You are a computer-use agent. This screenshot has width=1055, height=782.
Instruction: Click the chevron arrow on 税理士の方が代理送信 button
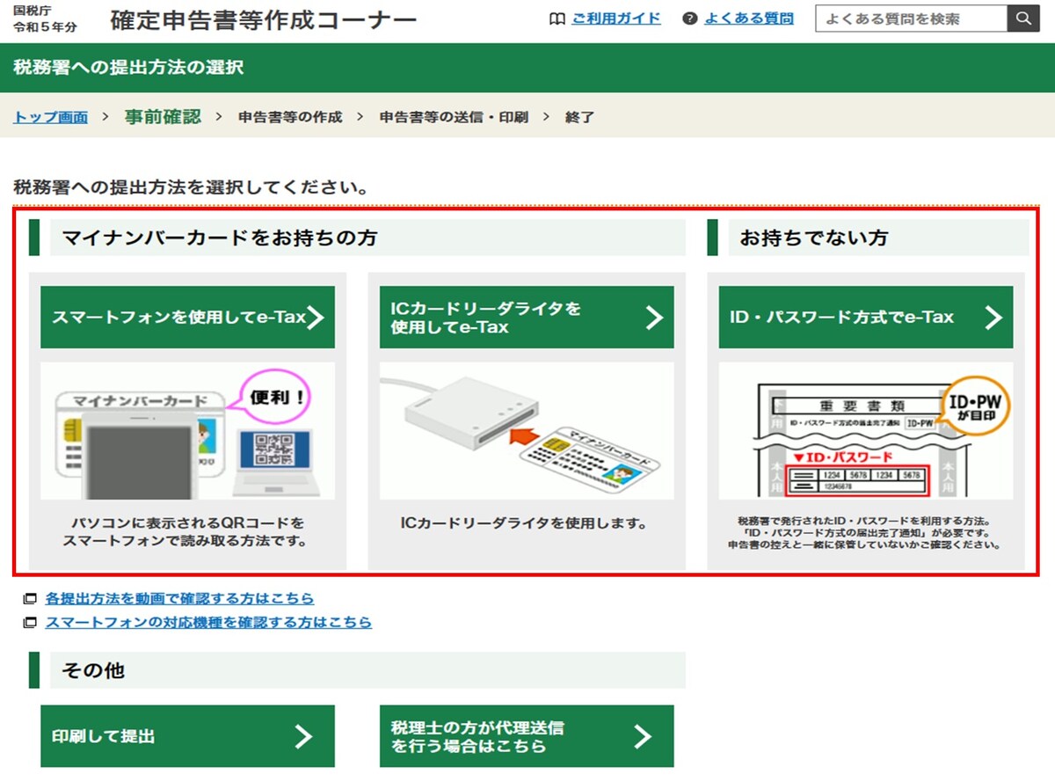pos(643,736)
